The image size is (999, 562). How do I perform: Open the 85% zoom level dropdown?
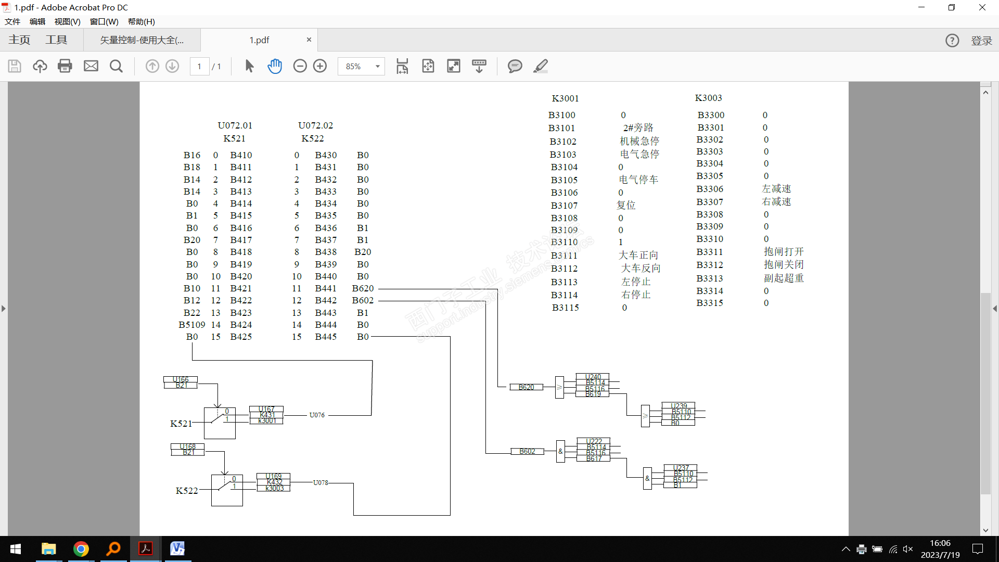[377, 67]
